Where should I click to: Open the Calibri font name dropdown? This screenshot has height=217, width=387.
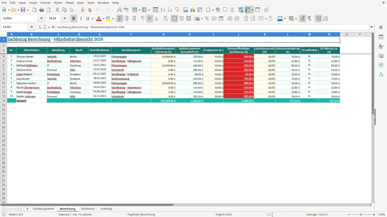[x=41, y=19]
